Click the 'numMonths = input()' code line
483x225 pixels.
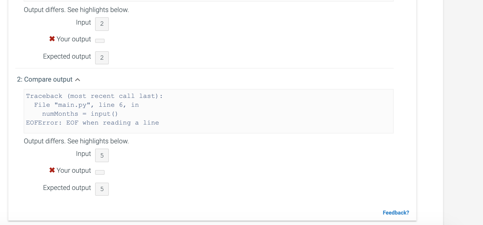point(80,114)
